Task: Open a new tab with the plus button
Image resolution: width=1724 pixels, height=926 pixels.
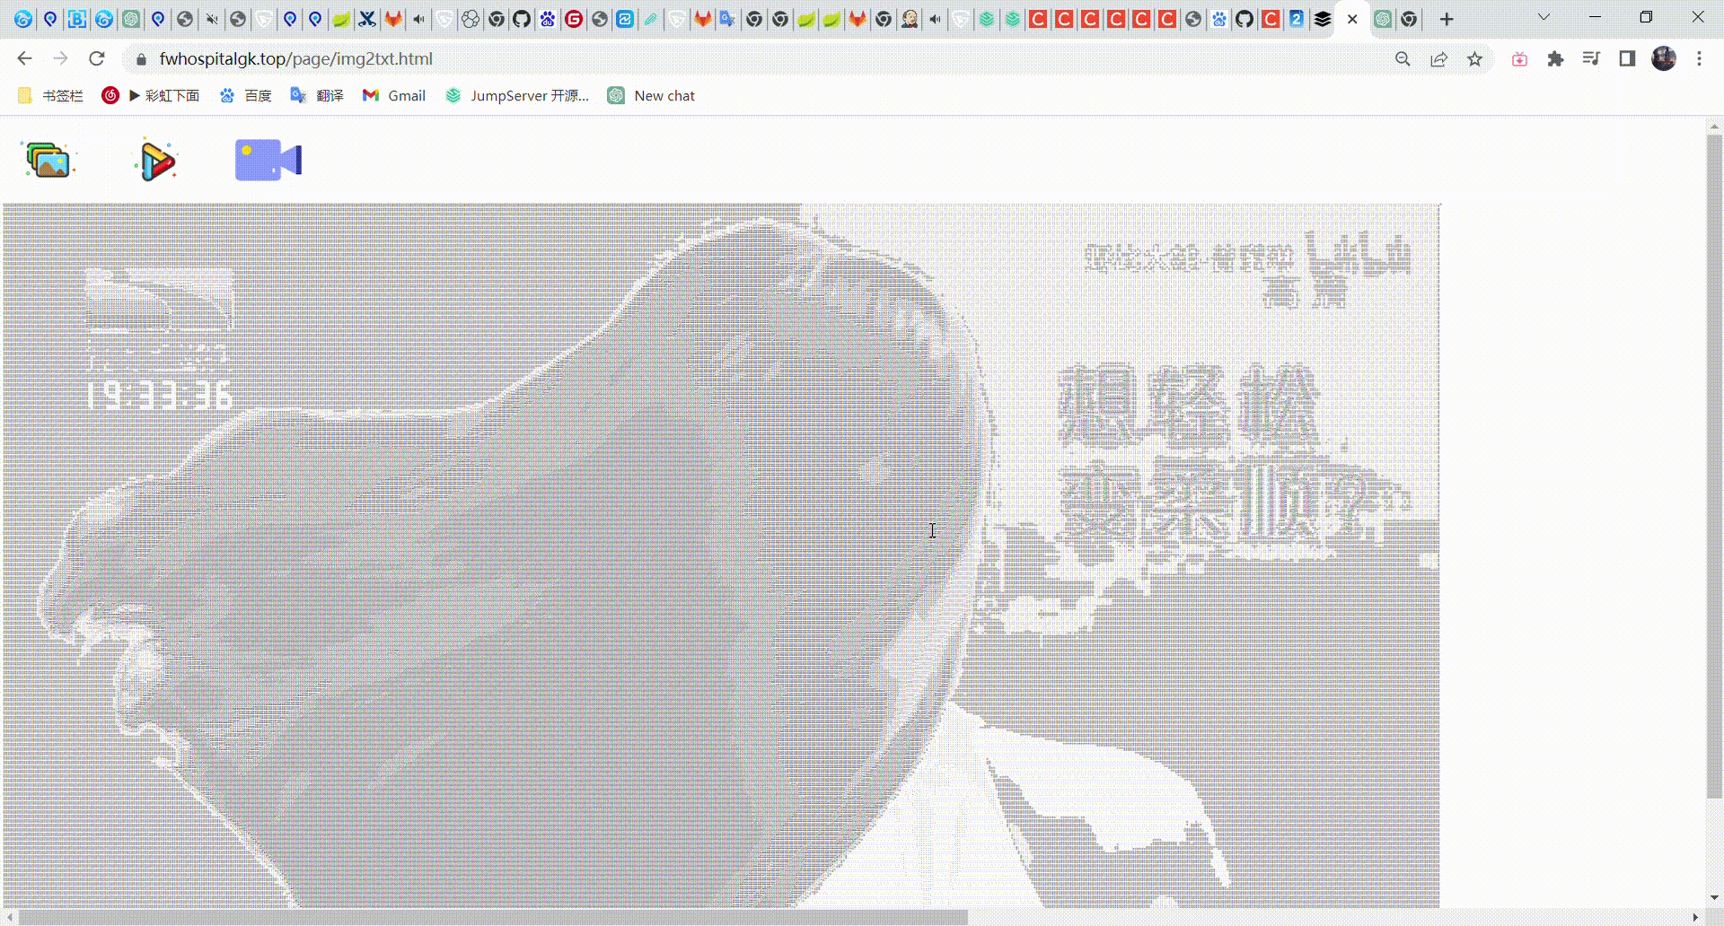Action: pyautogui.click(x=1447, y=19)
